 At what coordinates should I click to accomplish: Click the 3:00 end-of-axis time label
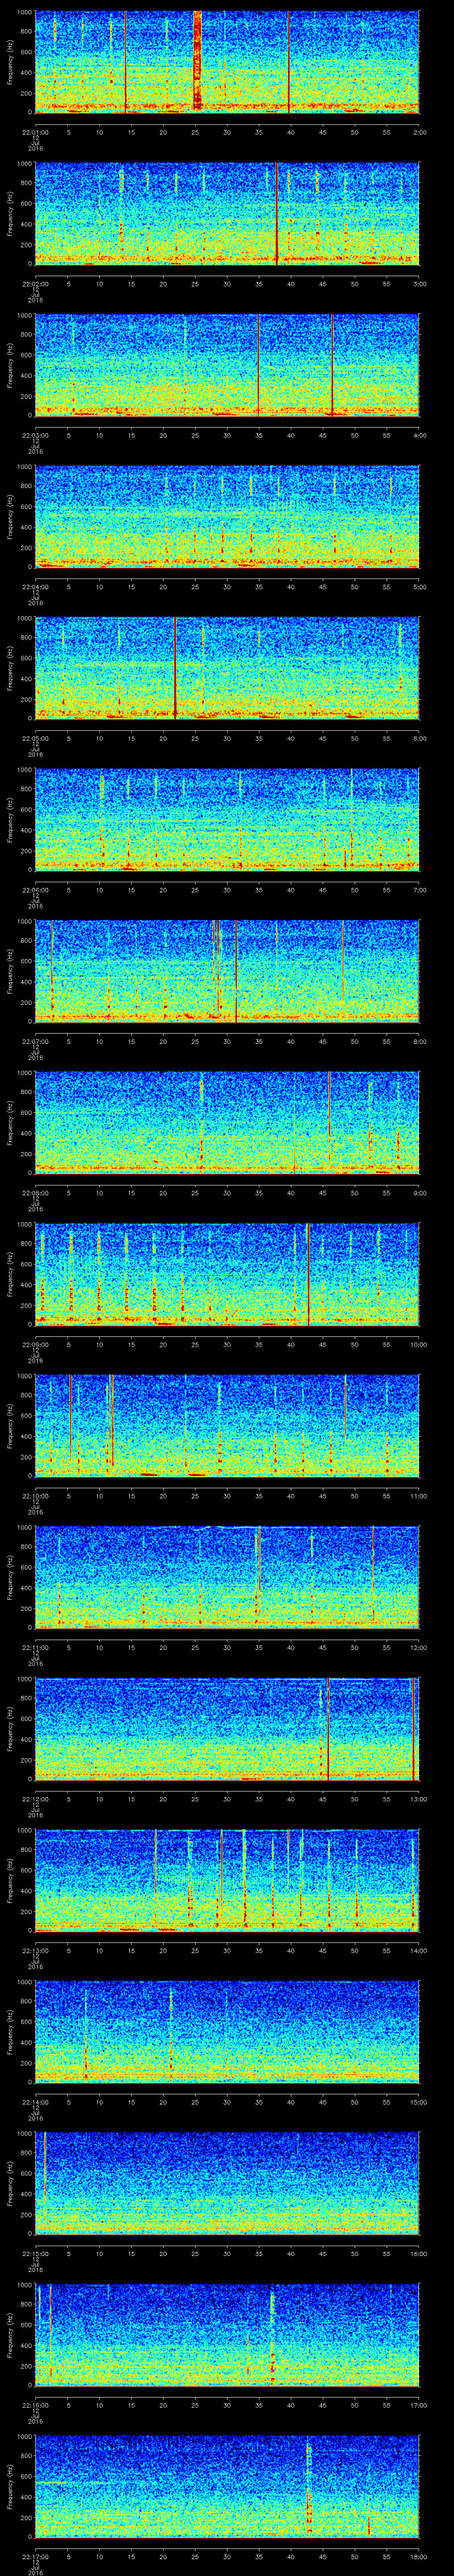419,284
